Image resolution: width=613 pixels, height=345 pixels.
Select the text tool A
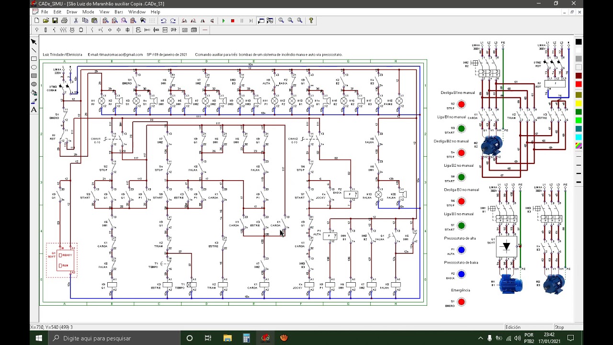click(34, 110)
